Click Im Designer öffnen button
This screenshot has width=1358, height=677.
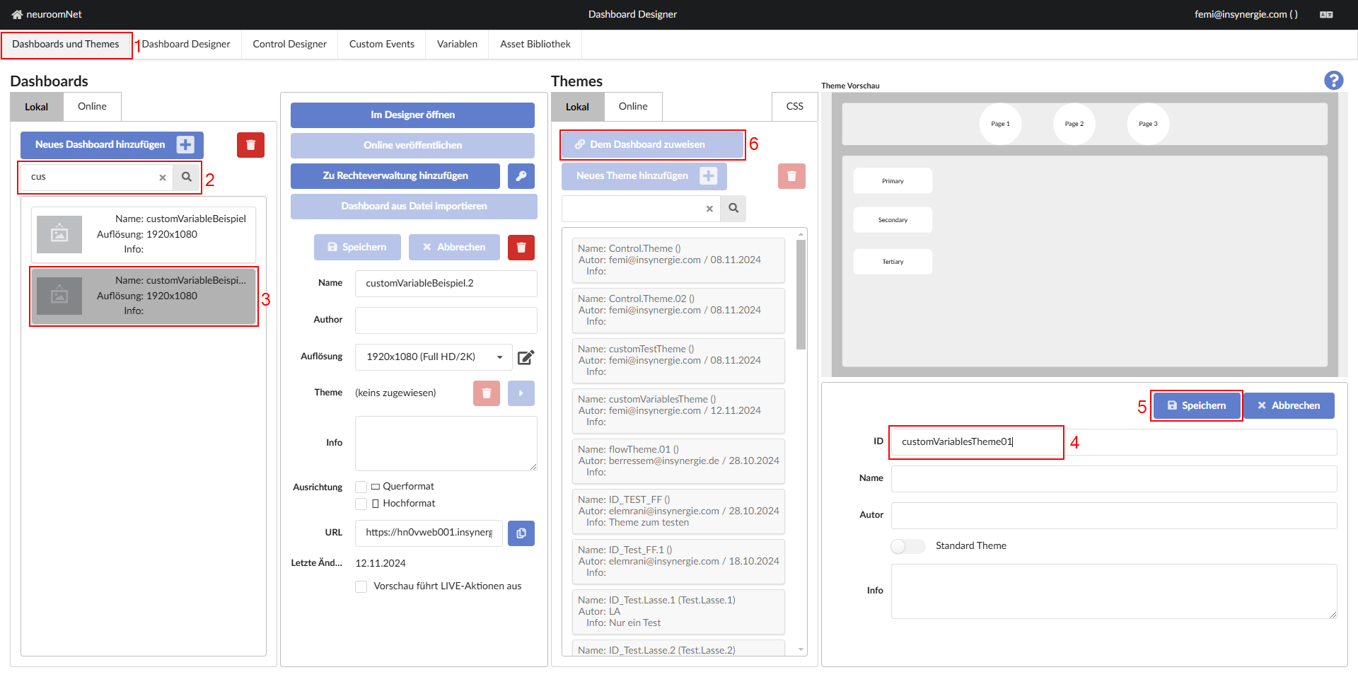(x=412, y=115)
